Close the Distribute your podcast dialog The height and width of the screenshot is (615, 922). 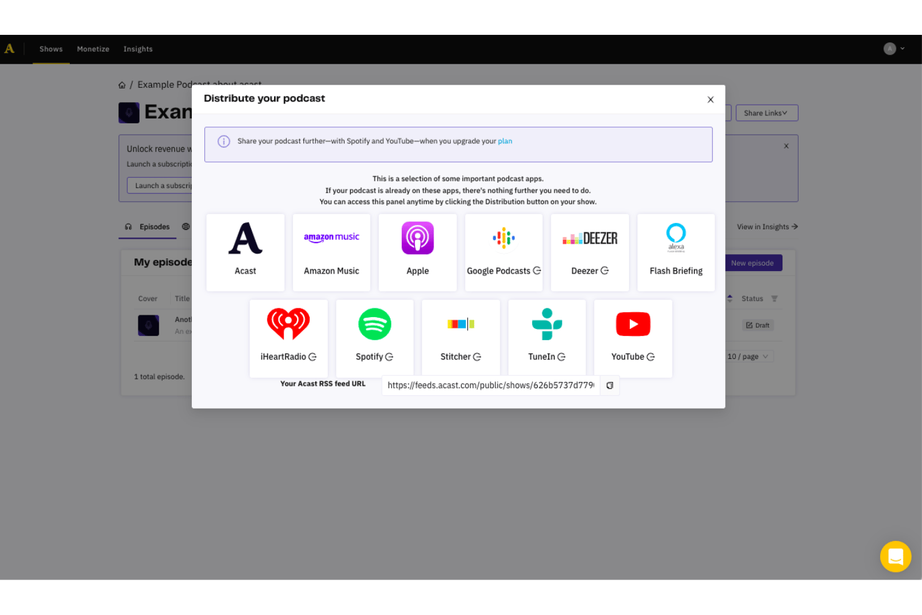[710, 100]
